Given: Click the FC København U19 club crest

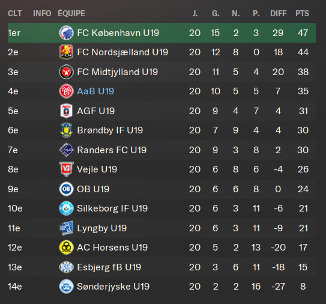Looking at the screenshot, I should coord(66,33).
